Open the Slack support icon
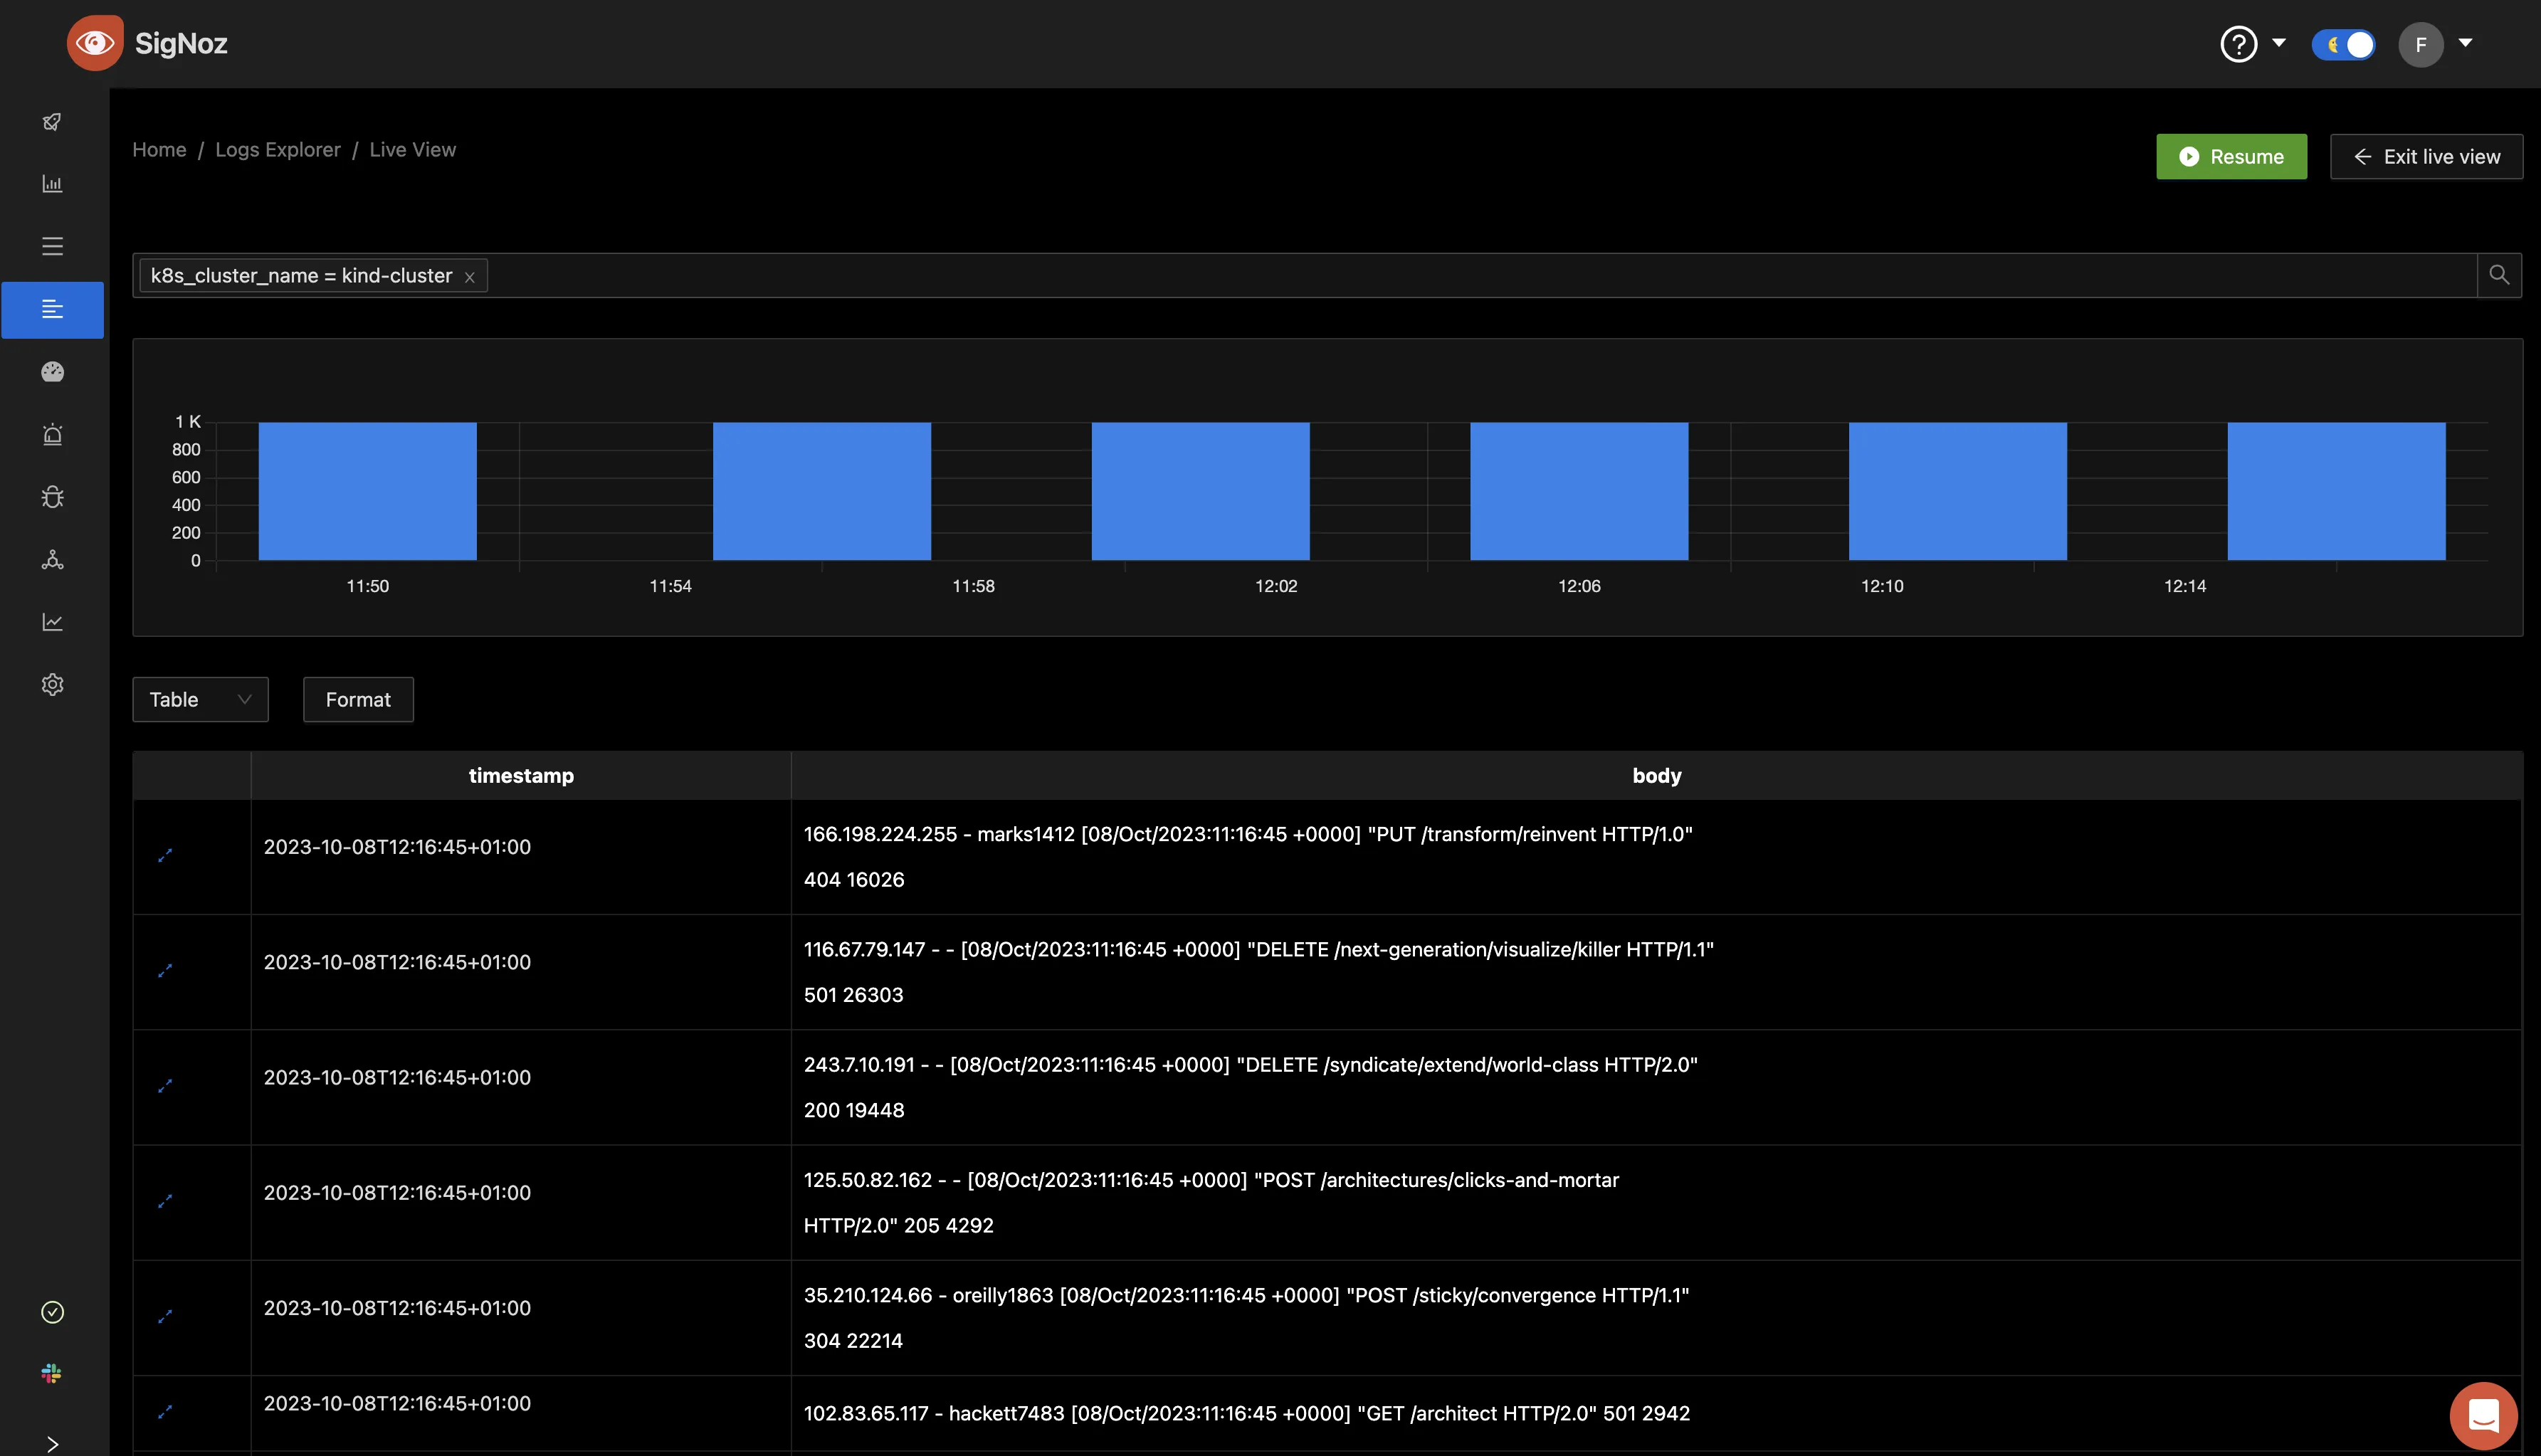Image resolution: width=2541 pixels, height=1456 pixels. coord(52,1374)
